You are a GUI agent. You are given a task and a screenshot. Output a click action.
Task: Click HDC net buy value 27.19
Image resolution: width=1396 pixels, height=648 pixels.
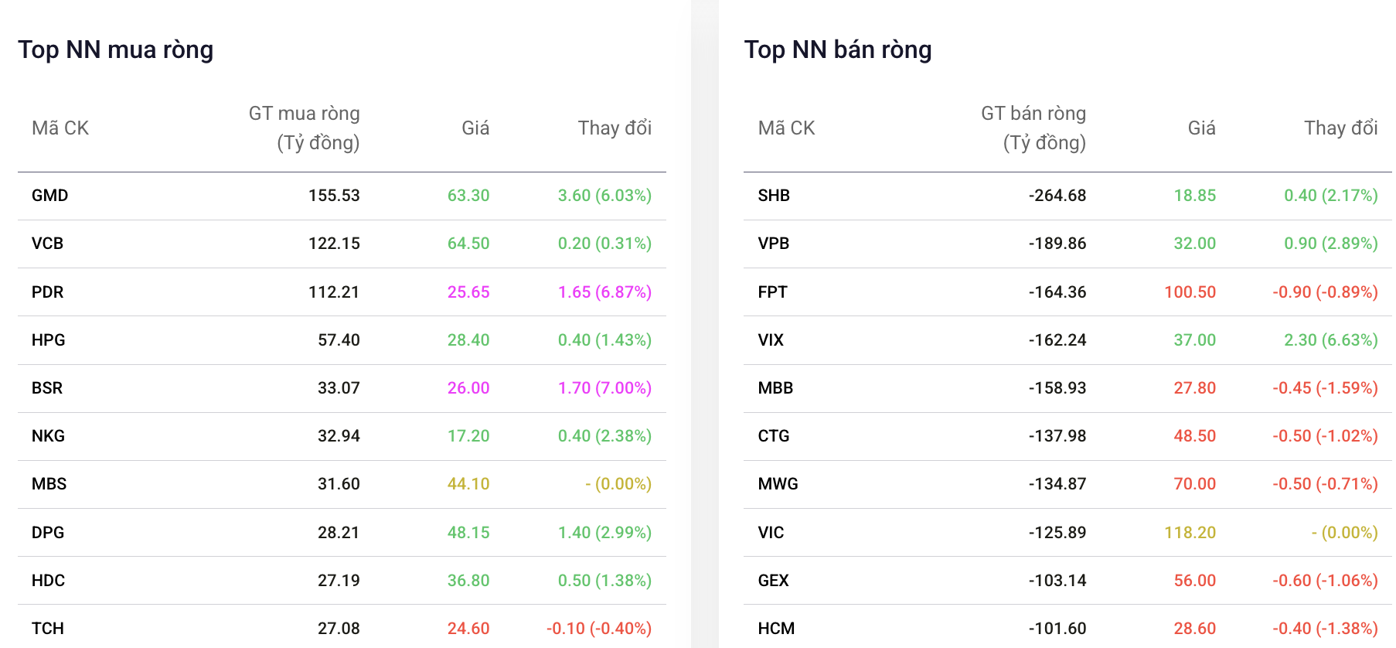(x=339, y=581)
